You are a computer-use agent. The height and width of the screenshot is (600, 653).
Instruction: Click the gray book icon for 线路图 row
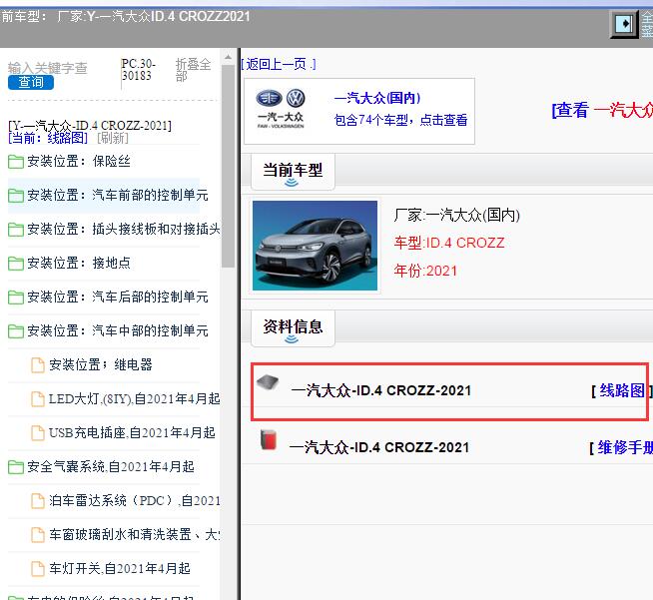(268, 382)
